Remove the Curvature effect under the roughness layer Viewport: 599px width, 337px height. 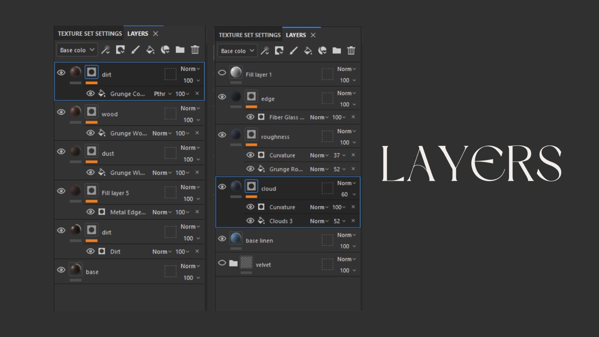353,155
